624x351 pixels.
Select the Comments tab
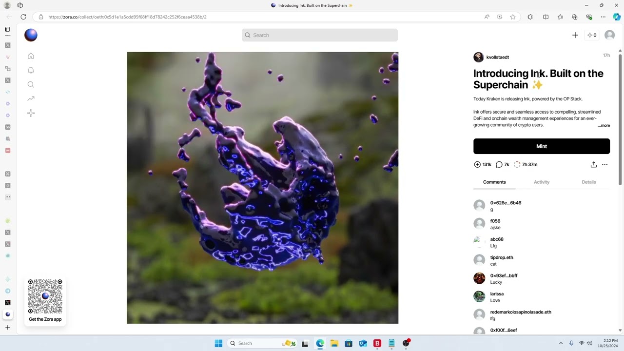[x=494, y=182]
